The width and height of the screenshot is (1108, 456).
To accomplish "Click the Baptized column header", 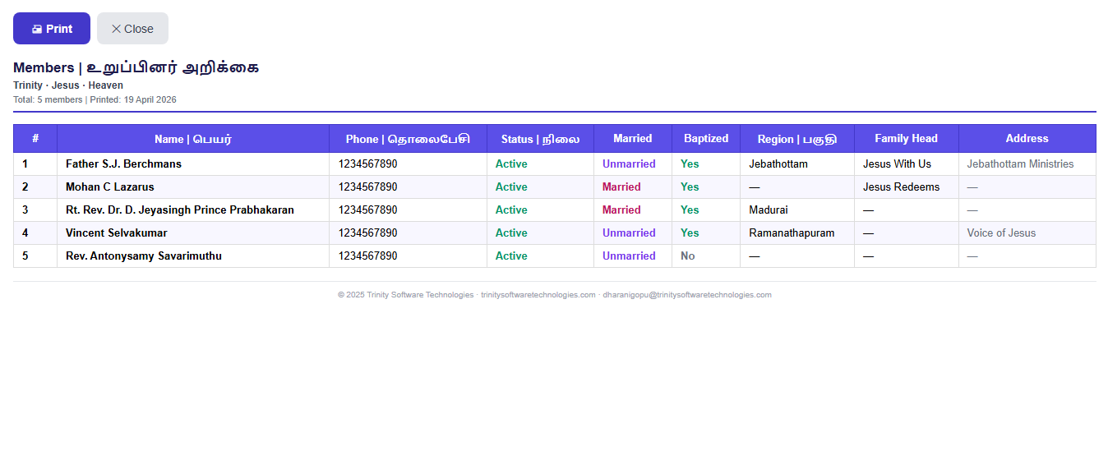I will click(706, 139).
